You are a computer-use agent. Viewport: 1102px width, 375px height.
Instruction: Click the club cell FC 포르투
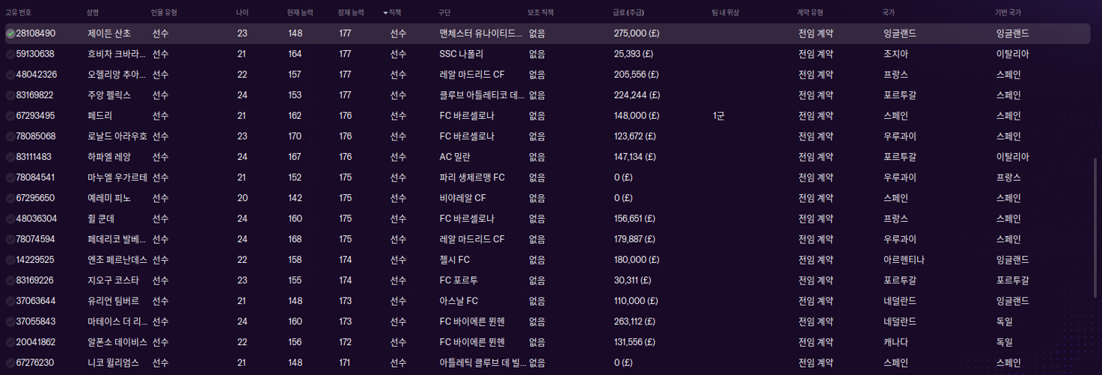coord(458,280)
